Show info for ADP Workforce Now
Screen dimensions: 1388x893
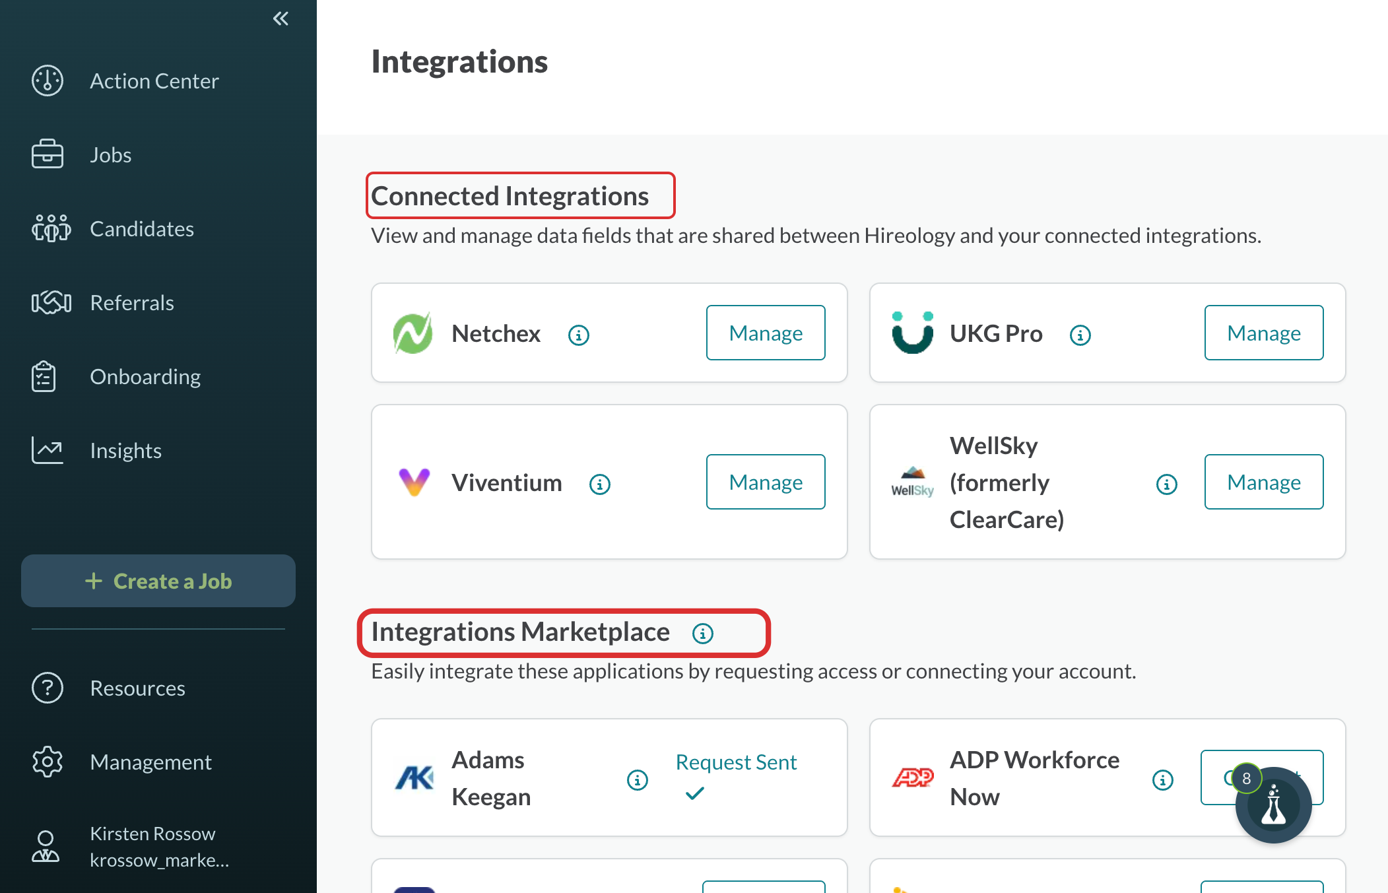tap(1163, 780)
